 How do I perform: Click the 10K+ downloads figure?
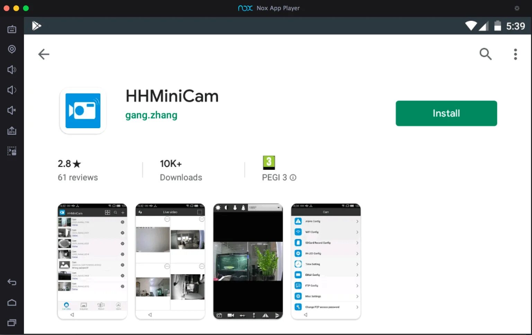click(x=171, y=164)
